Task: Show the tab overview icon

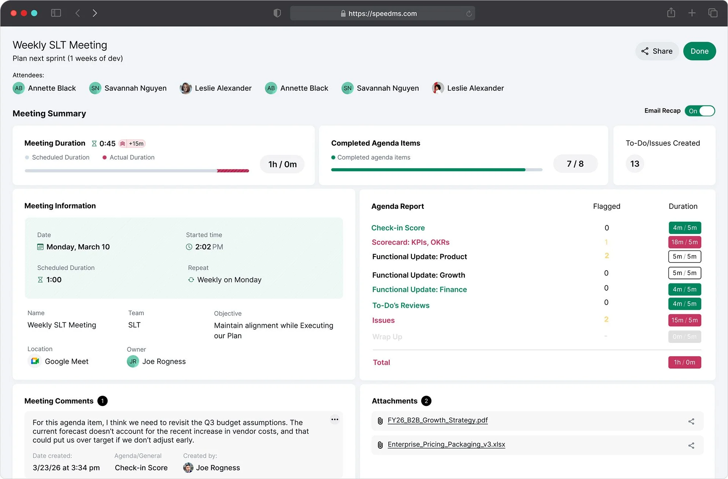Action: [x=712, y=13]
